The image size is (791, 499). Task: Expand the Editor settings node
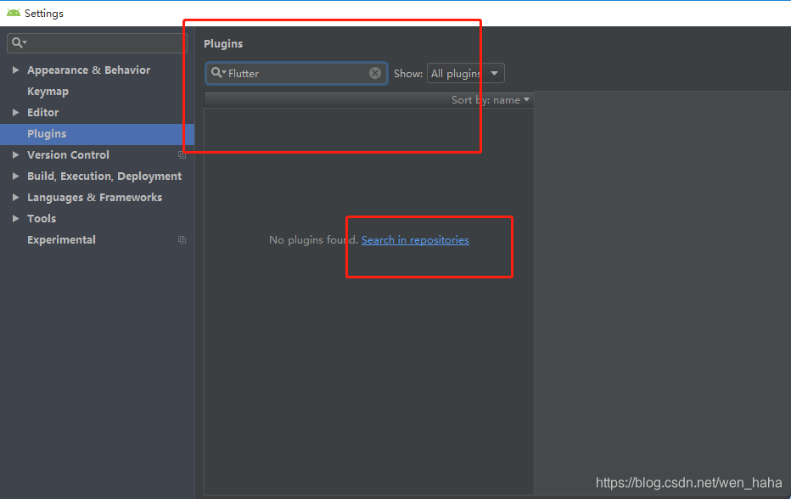click(x=15, y=113)
